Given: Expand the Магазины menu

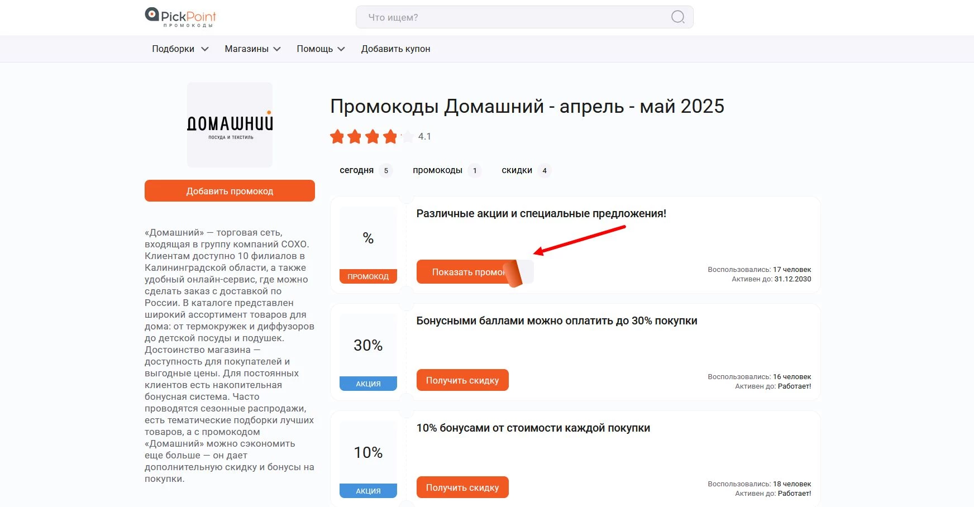Looking at the screenshot, I should pos(252,49).
